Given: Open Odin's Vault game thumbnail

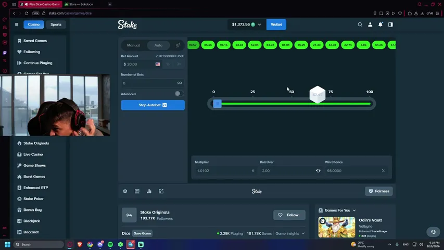Looking at the screenshot, I should (337, 227).
